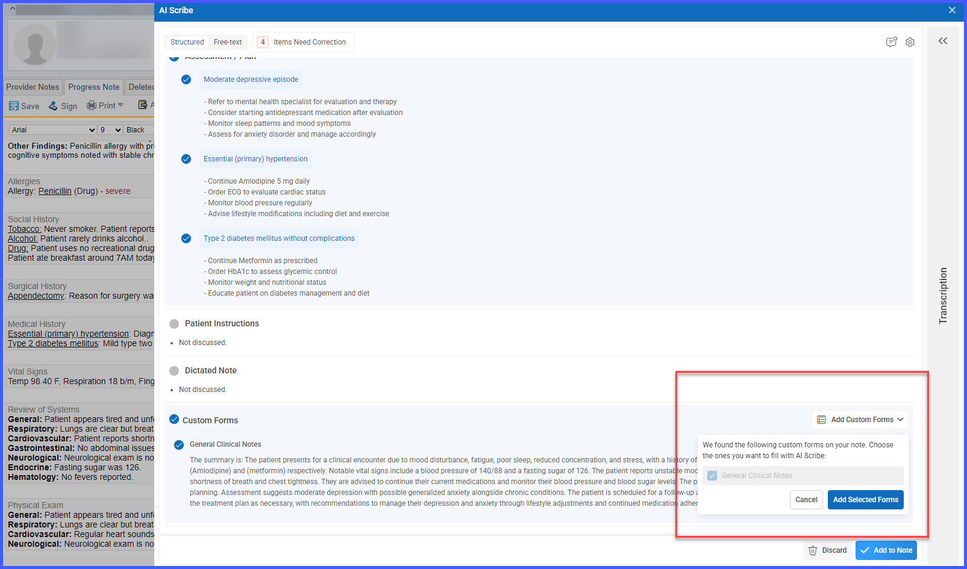Switch to the Free-text tab

click(228, 42)
